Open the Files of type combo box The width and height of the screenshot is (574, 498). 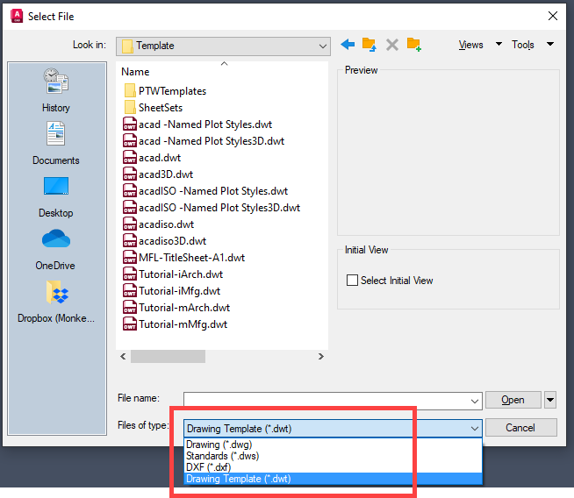(x=474, y=429)
